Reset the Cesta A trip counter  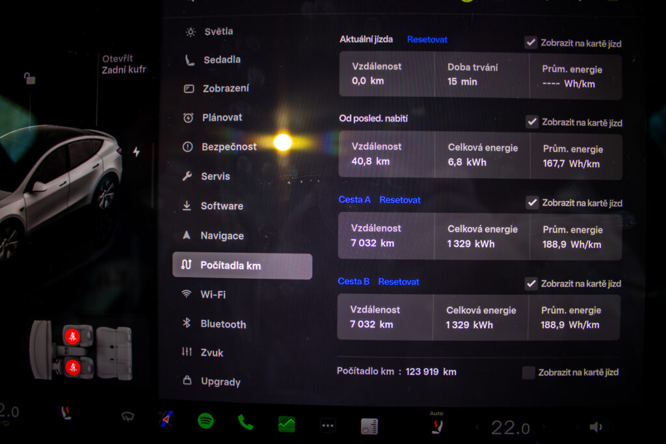point(400,200)
